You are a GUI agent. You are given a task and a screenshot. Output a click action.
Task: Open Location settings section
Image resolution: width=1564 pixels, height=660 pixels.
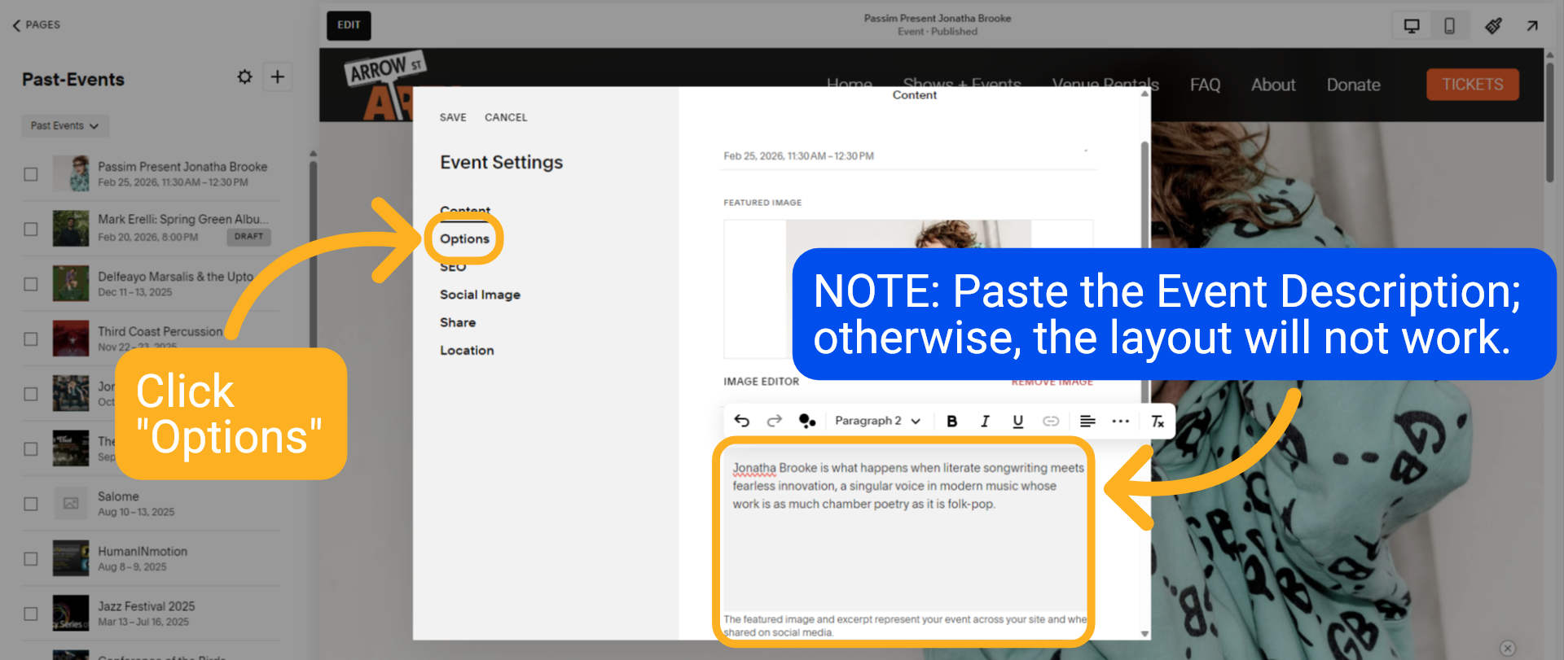(467, 350)
